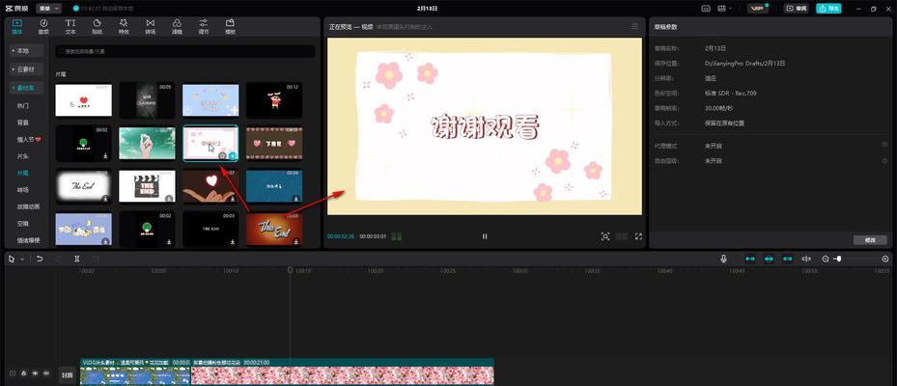Select the 情人节 category
This screenshot has height=386, width=897.
[x=29, y=139]
